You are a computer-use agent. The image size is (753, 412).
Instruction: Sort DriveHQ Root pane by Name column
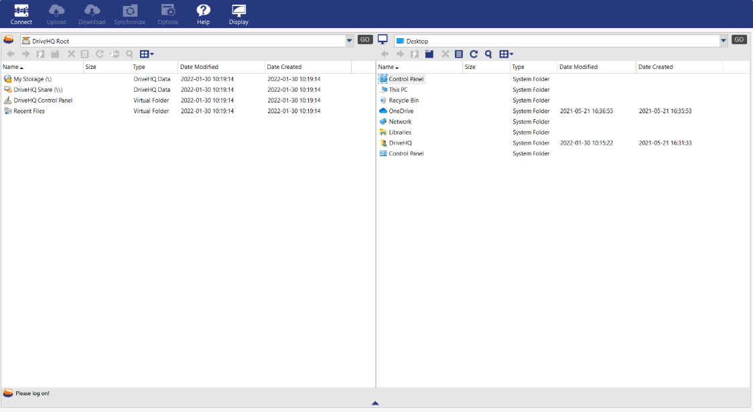click(42, 67)
